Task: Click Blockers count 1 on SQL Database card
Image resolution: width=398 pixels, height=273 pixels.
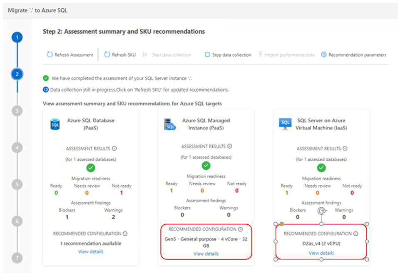Action: point(67,217)
